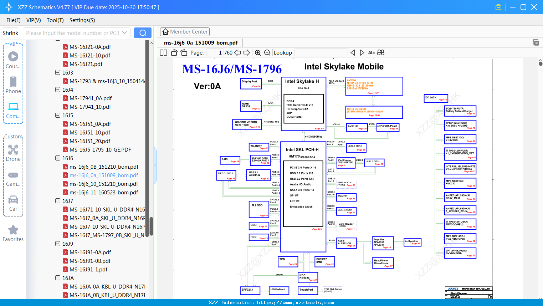Click the document viewer scrollbar thumb
Viewport: 543px width, 306px height.
coord(541,63)
